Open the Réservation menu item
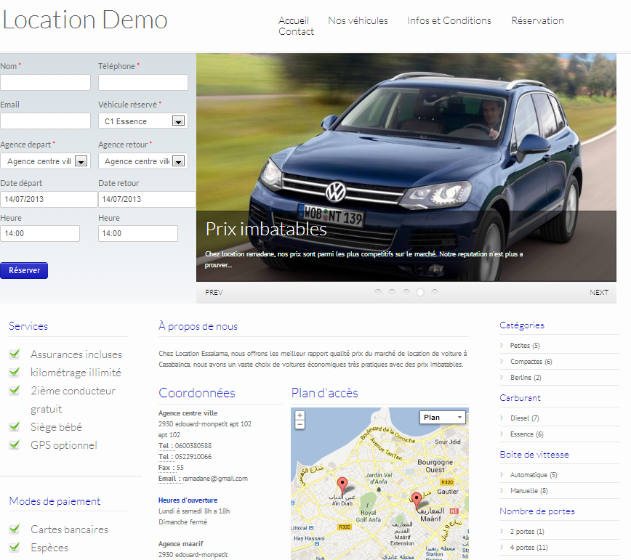 537,20
